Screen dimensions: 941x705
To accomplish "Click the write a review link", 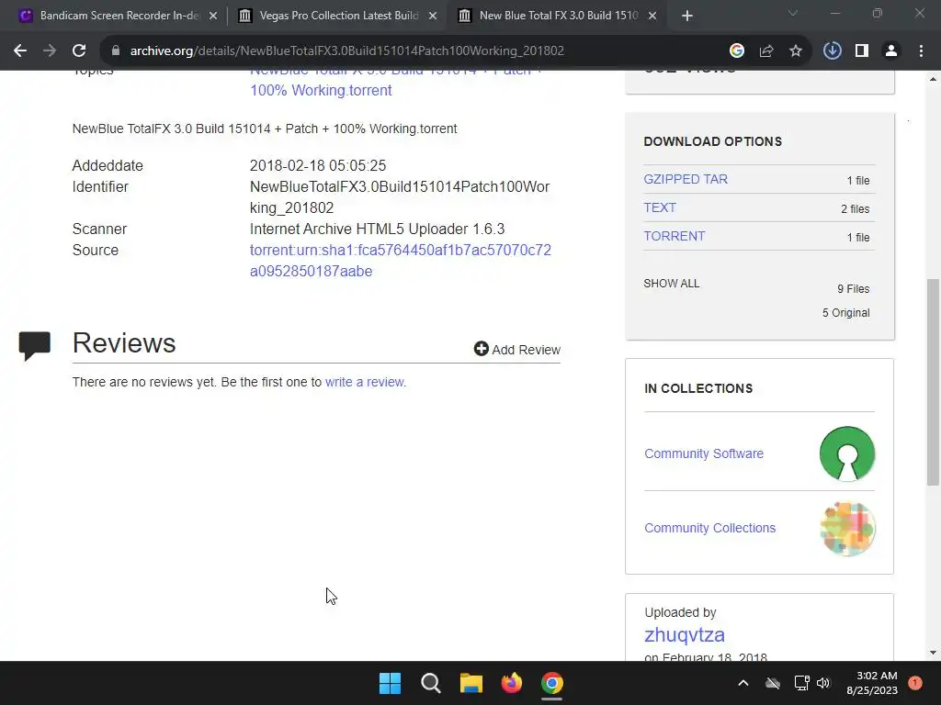I will (x=364, y=382).
